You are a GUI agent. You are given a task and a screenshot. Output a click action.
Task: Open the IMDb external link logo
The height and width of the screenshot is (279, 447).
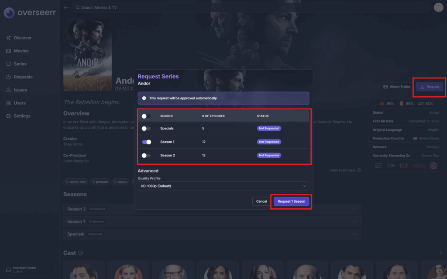404,166
